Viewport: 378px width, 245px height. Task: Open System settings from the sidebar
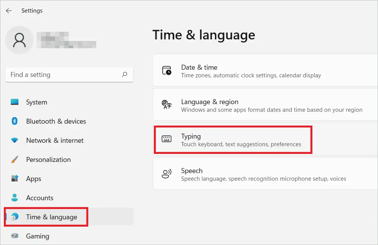[36, 102]
